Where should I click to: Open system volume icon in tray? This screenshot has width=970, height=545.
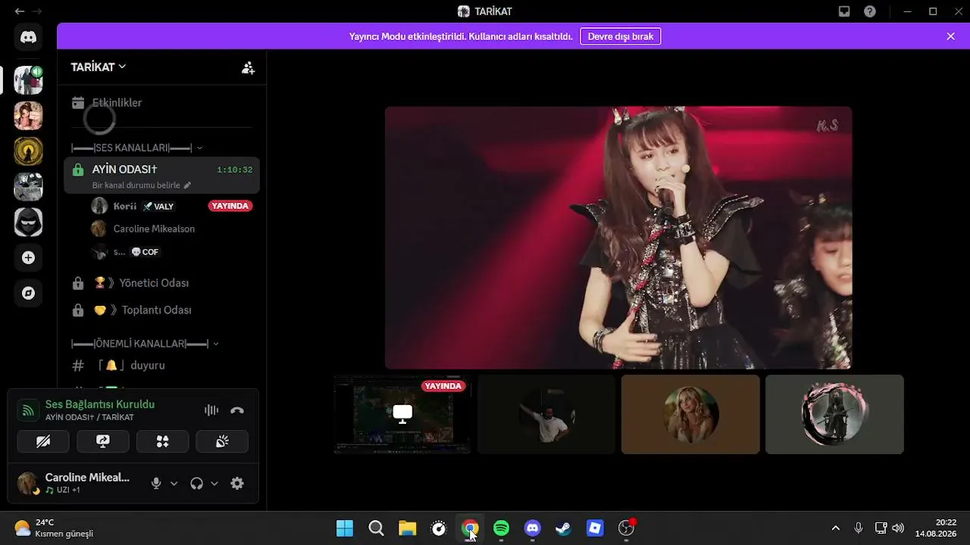(898, 528)
